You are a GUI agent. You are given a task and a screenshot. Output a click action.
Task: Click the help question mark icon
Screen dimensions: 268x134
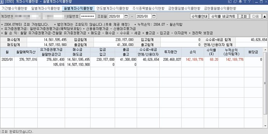tap(250, 1)
